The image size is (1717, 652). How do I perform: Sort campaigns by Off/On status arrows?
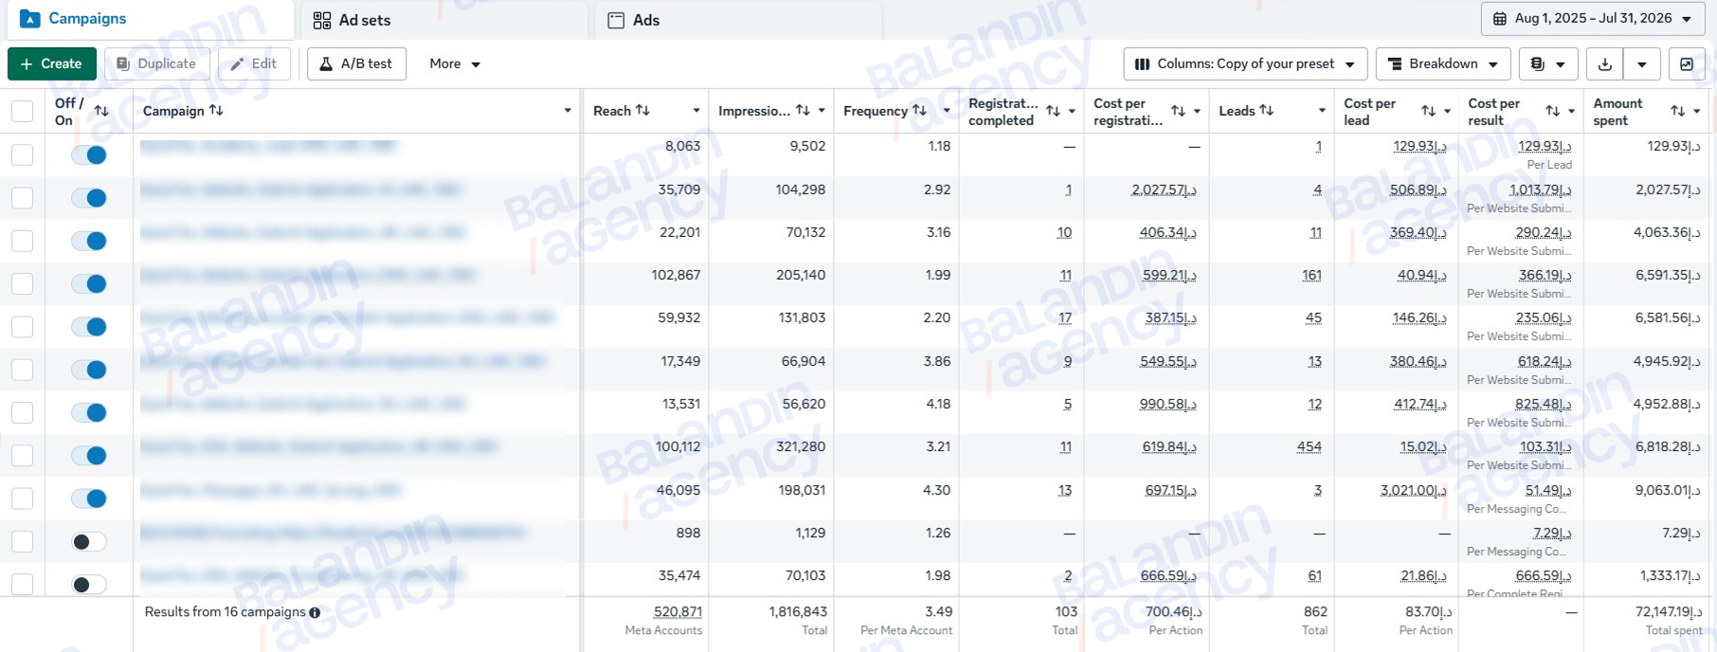(x=101, y=111)
